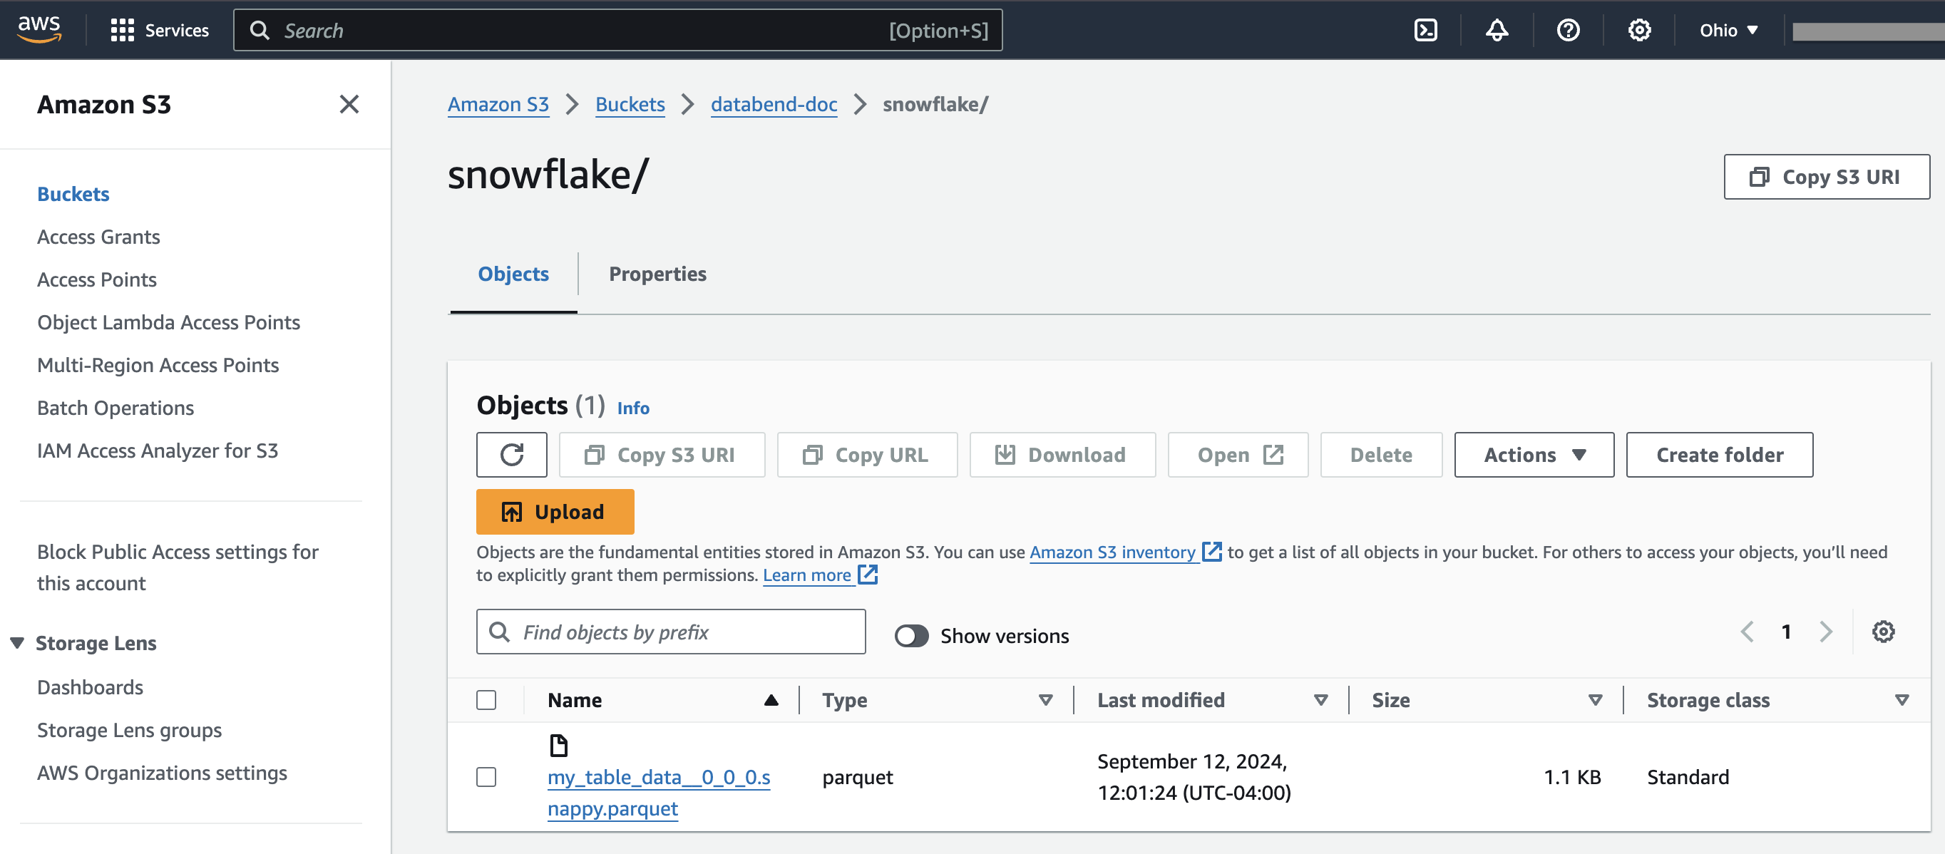Click the search magnifier in top bar
Image resolution: width=1945 pixels, height=854 pixels.
pyautogui.click(x=259, y=30)
